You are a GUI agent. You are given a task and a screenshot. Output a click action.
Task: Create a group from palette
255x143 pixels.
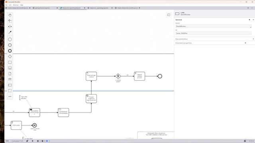point(10,91)
